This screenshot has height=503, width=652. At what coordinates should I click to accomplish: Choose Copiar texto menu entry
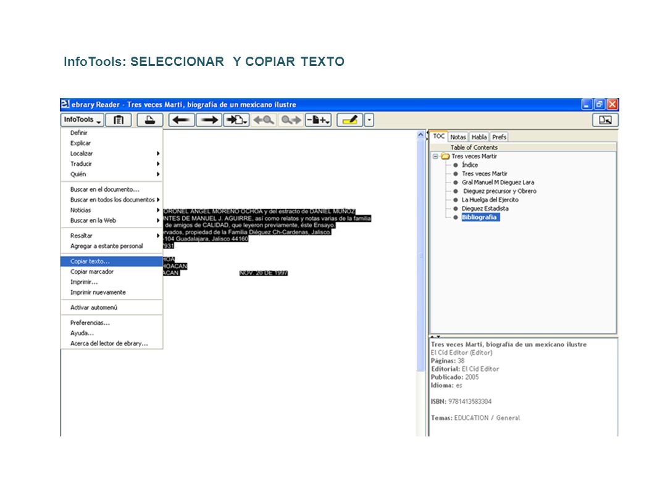point(111,261)
